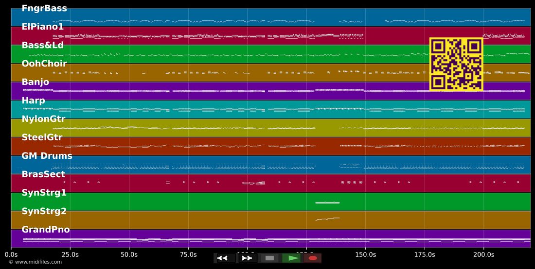Select the Bass&Ld track label
The image size is (535, 269).
pos(43,45)
